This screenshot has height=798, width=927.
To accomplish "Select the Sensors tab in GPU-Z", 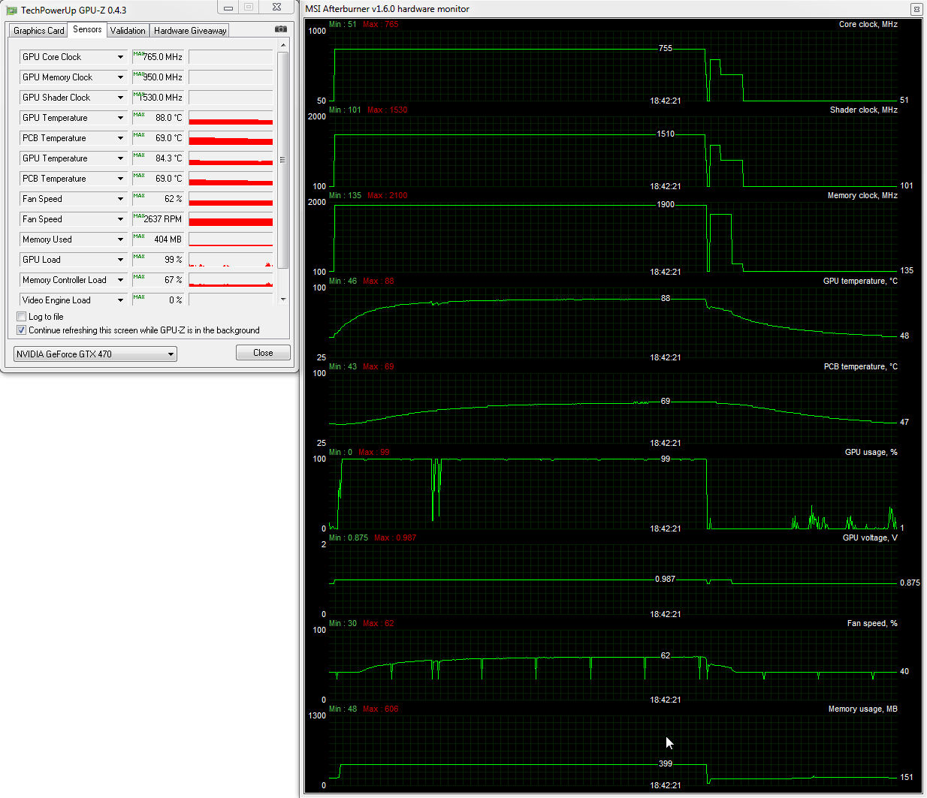I will [87, 29].
